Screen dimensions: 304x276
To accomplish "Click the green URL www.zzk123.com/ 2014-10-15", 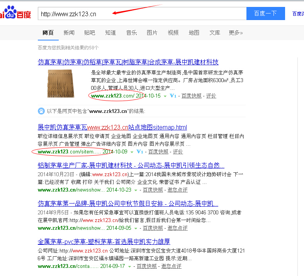I will (x=126, y=96).
